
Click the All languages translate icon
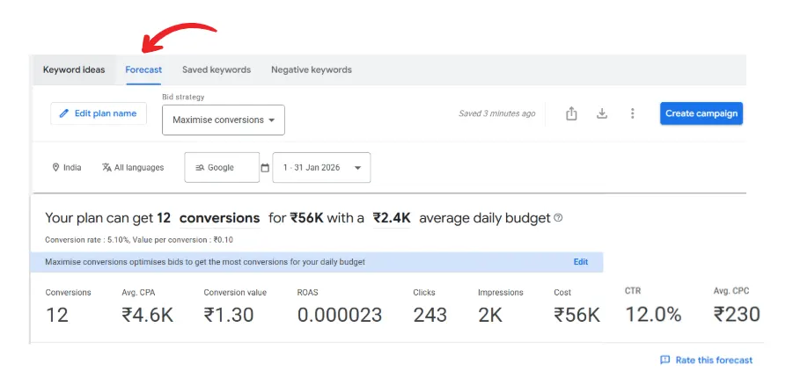(106, 168)
